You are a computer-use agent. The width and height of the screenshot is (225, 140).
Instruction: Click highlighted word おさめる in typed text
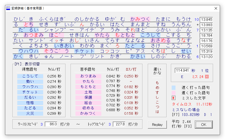tap(160, 40)
